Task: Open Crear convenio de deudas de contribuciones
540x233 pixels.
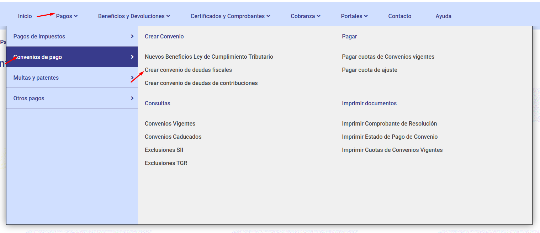Action: pos(201,83)
